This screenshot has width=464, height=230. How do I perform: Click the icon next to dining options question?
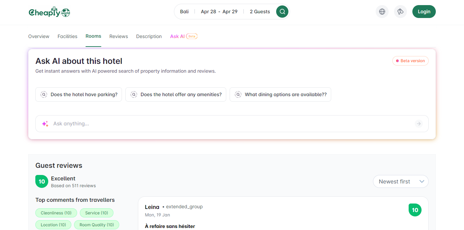238,94
